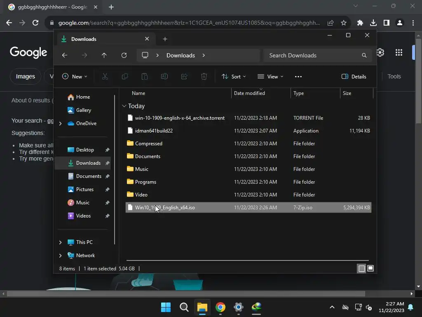
Task: Reload the Chrome page
Action: click(x=35, y=23)
